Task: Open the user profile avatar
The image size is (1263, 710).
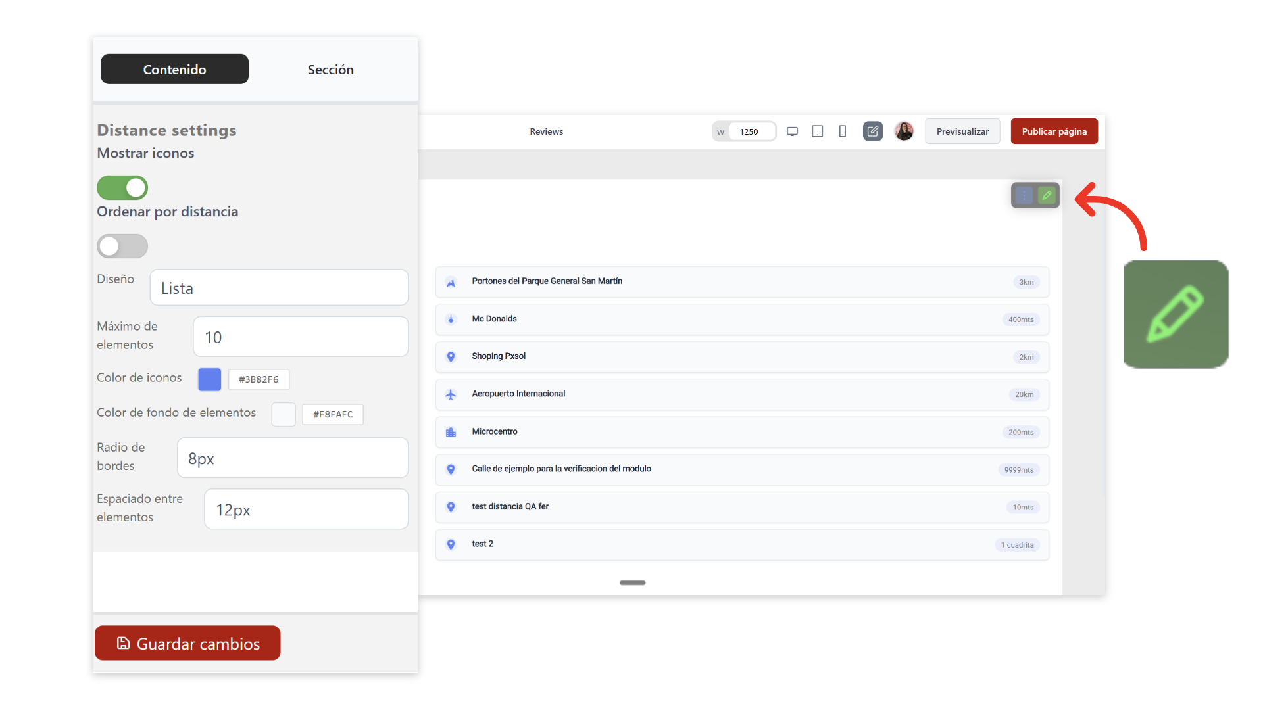Action: pos(904,131)
